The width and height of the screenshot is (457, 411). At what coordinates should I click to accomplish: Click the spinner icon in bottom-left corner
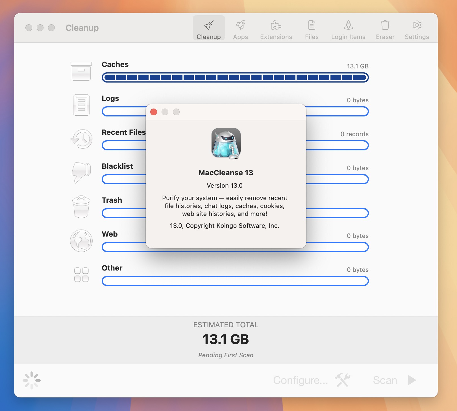pos(32,380)
